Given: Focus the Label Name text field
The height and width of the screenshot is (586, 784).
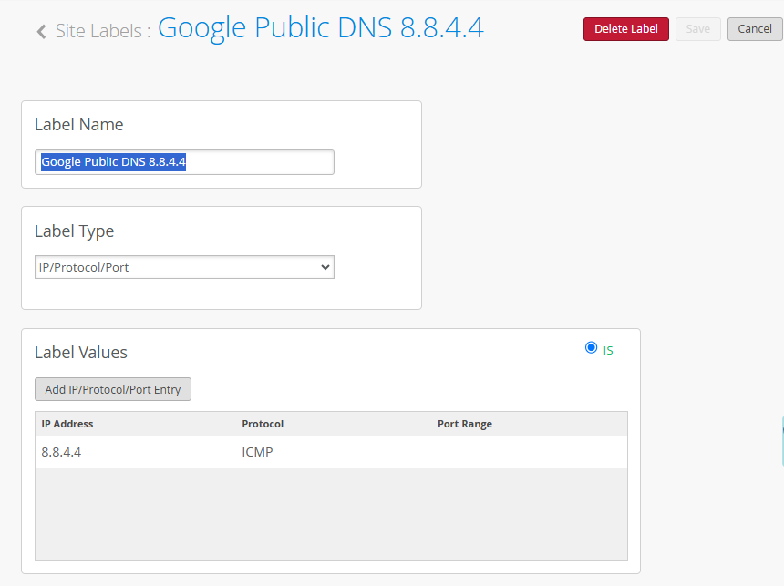Looking at the screenshot, I should pyautogui.click(x=184, y=162).
